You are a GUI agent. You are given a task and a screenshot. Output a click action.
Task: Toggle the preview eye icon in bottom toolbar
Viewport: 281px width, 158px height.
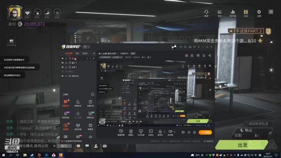[x=189, y=132]
